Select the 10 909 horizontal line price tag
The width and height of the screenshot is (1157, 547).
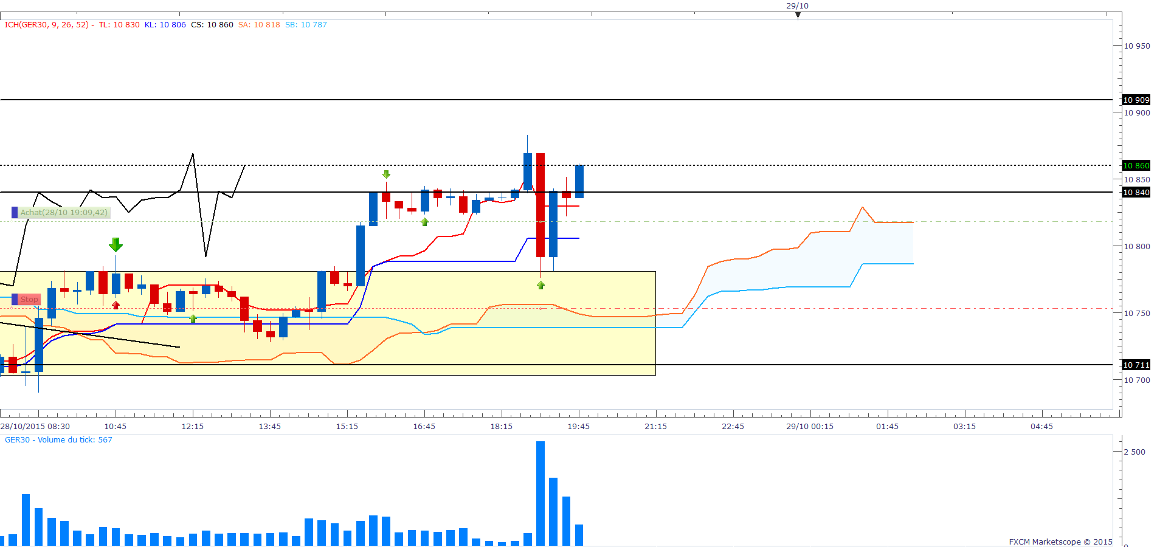(x=1136, y=100)
